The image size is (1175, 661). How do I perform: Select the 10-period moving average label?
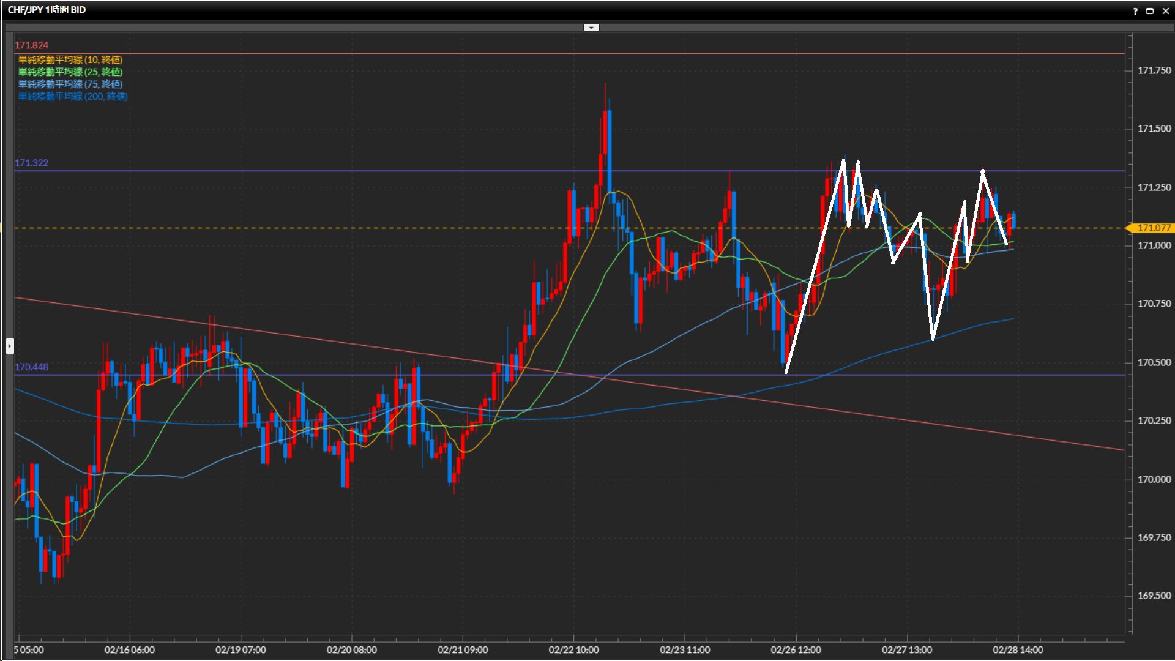[x=70, y=59]
